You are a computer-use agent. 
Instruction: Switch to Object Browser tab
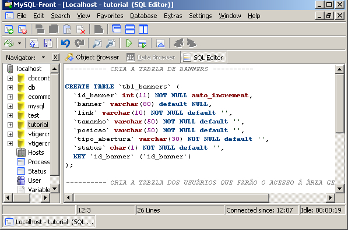pos(92,57)
